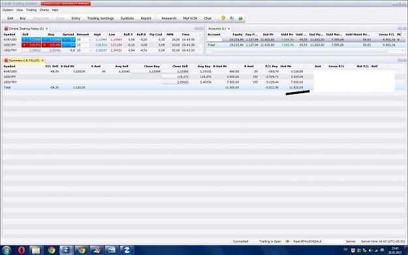Open the Amount dropdown for EUR/USD

[x=90, y=40]
